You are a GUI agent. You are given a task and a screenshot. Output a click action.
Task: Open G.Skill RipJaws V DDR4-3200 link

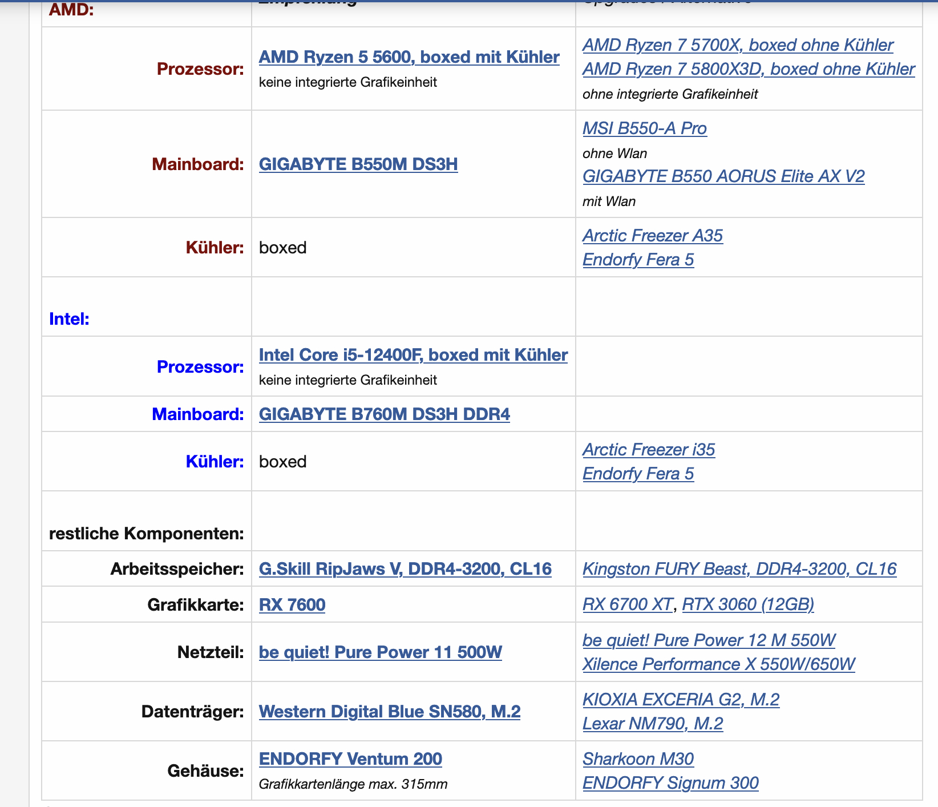pyautogui.click(x=405, y=569)
